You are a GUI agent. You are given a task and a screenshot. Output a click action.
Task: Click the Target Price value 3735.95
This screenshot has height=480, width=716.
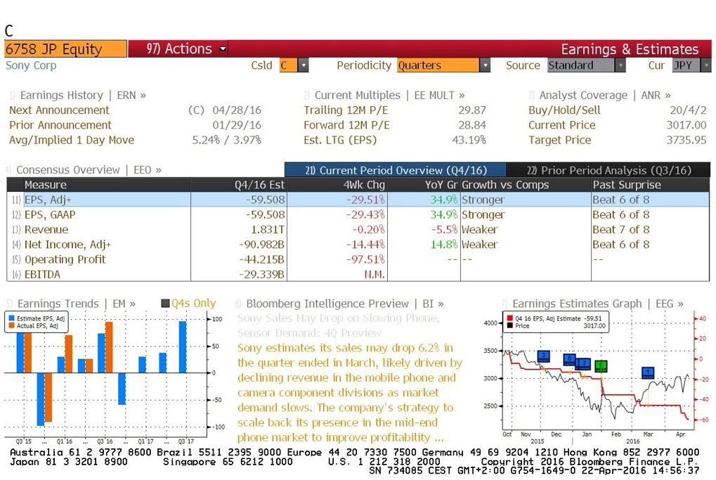[x=686, y=141]
